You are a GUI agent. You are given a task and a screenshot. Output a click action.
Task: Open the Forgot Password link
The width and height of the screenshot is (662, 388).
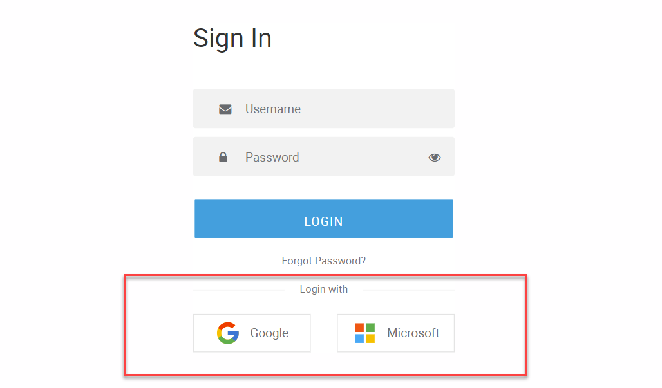324,261
